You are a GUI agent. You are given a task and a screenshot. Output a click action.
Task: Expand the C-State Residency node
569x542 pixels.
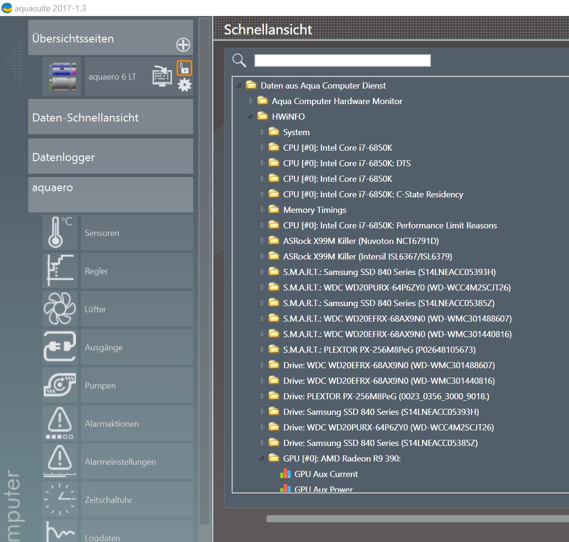pyautogui.click(x=262, y=194)
